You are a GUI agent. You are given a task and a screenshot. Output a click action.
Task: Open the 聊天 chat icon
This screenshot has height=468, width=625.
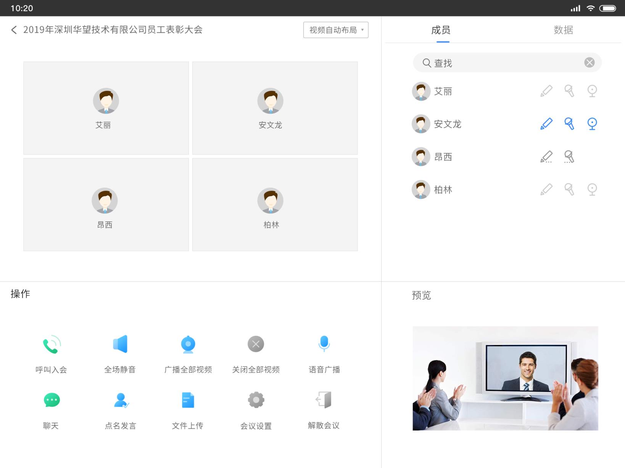click(x=51, y=400)
